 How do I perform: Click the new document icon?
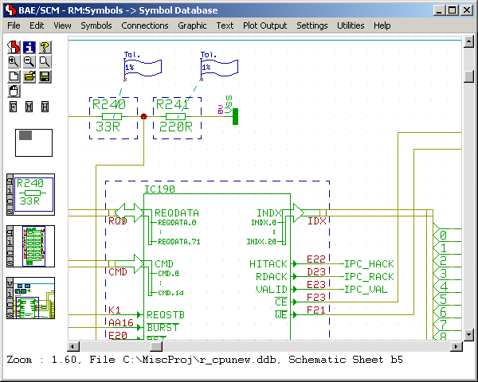pyautogui.click(x=14, y=76)
